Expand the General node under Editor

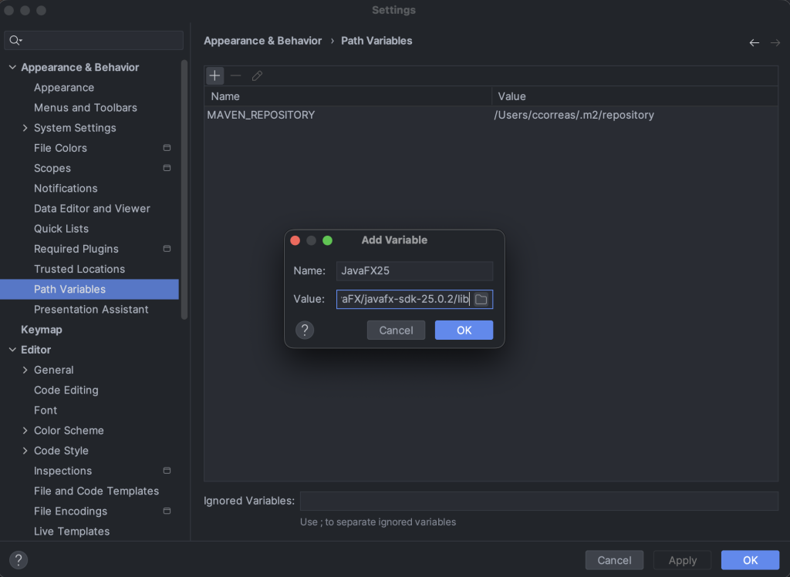coord(25,370)
